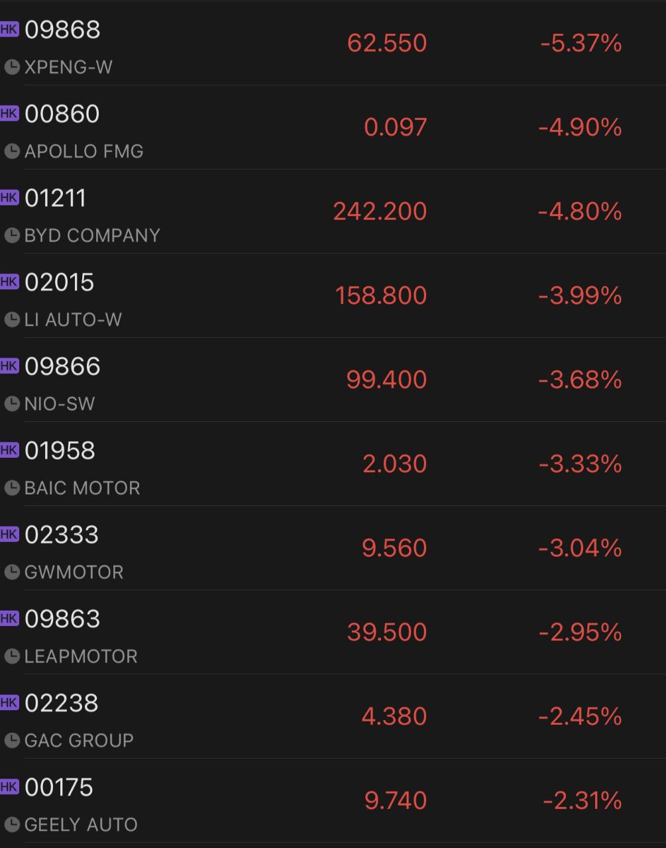This screenshot has width=666, height=848.
Task: Click the HK badge beside code 00860
Action: (9, 113)
